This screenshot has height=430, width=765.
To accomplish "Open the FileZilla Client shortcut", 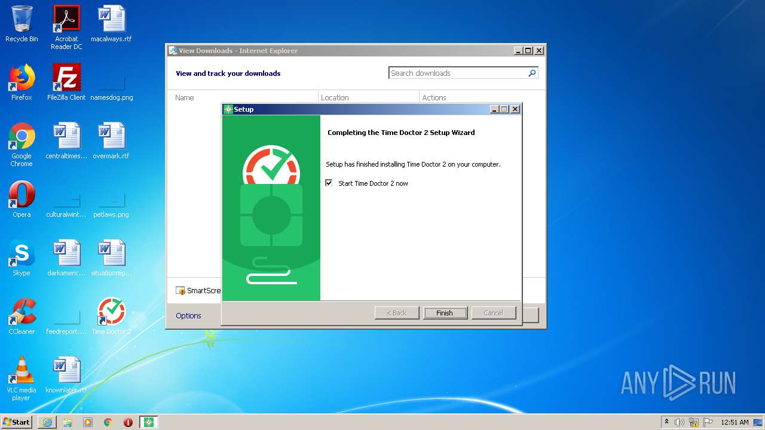I will [x=66, y=82].
